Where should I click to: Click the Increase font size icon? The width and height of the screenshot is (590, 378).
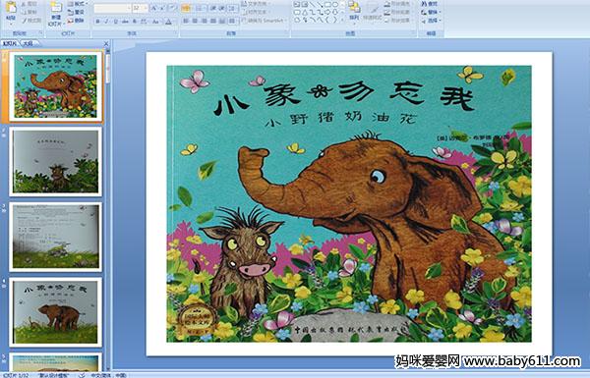coord(154,8)
